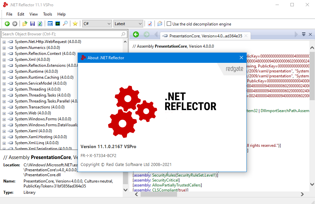The image size is (315, 204).
Task: Click SecurityRuleSet.Level1 link in code
Action: pyautogui.click(x=197, y=175)
